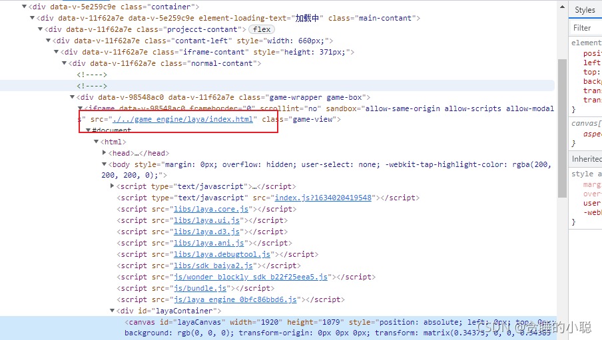Expand the collapsed text/javascript script node
The height and width of the screenshot is (340, 602).
(x=112, y=186)
